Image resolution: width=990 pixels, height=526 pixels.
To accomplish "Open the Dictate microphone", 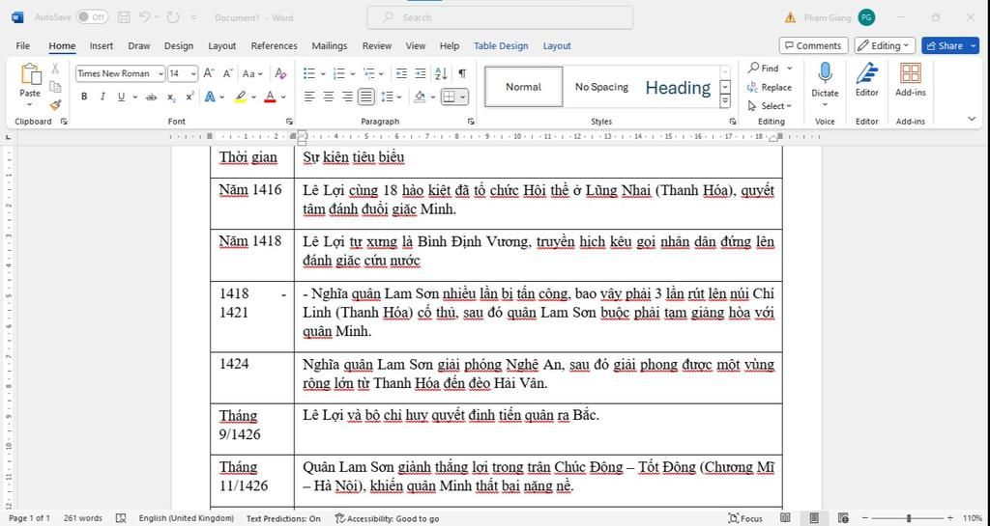I will pyautogui.click(x=825, y=81).
